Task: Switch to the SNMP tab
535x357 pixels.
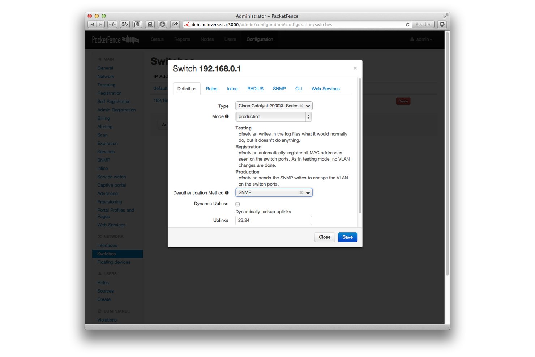Action: point(279,89)
